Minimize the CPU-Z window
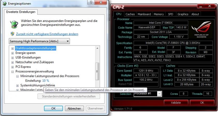This screenshot has height=116, width=218. (200, 6)
